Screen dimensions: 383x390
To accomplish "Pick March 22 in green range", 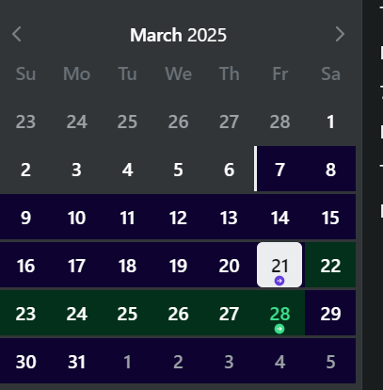I will [x=330, y=265].
